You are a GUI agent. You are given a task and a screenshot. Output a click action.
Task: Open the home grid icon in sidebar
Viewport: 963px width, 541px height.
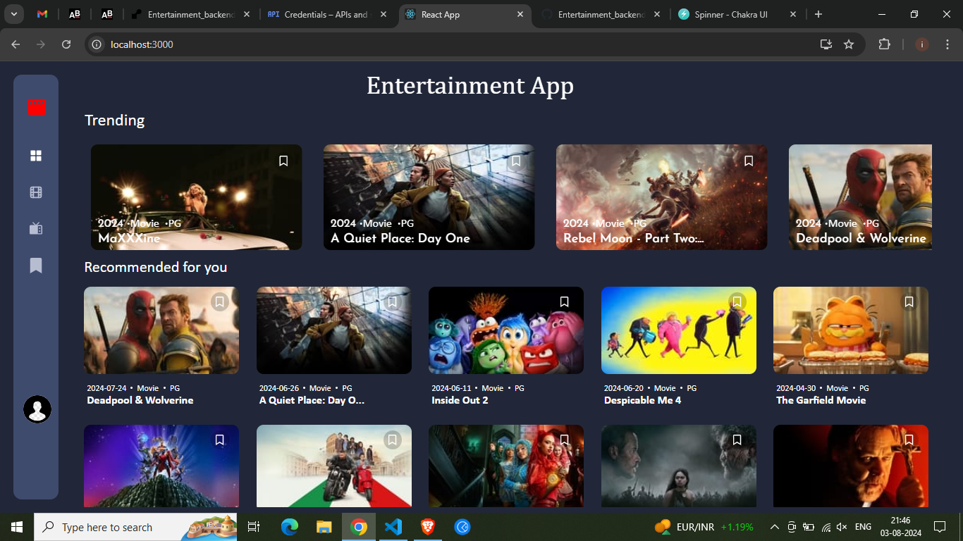pos(36,156)
